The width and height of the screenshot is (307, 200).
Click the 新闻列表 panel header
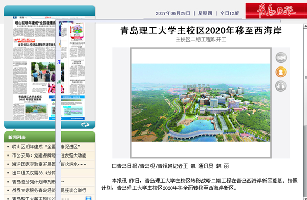pyautogui.click(x=49, y=137)
